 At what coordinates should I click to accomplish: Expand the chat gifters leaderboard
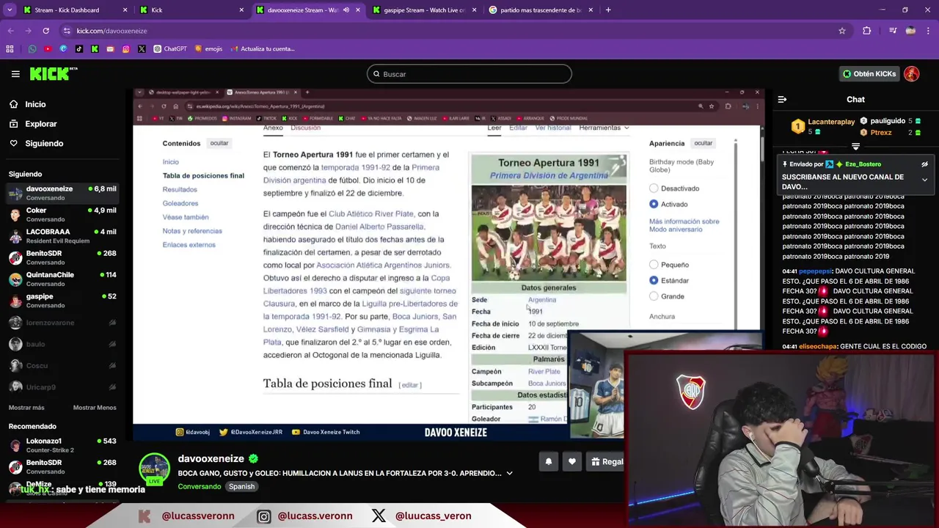pos(855,147)
